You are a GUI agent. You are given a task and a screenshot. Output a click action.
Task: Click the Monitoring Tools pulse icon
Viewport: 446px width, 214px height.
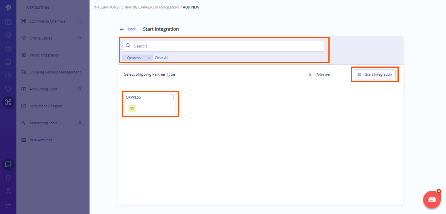pyautogui.click(x=24, y=123)
